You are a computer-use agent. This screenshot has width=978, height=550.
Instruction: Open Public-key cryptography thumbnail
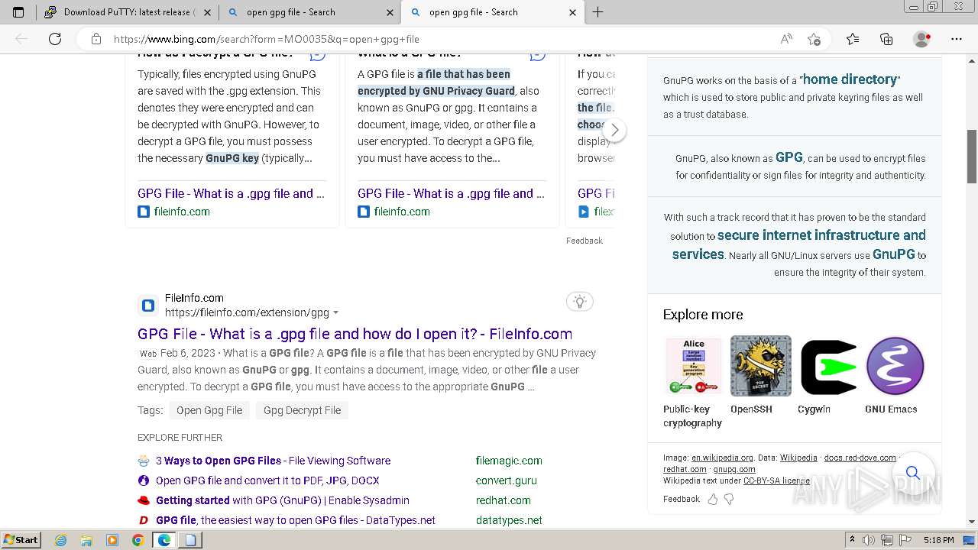coord(694,366)
